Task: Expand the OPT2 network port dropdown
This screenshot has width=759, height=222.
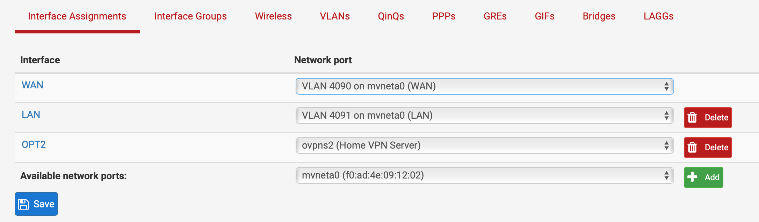Action: coord(484,145)
